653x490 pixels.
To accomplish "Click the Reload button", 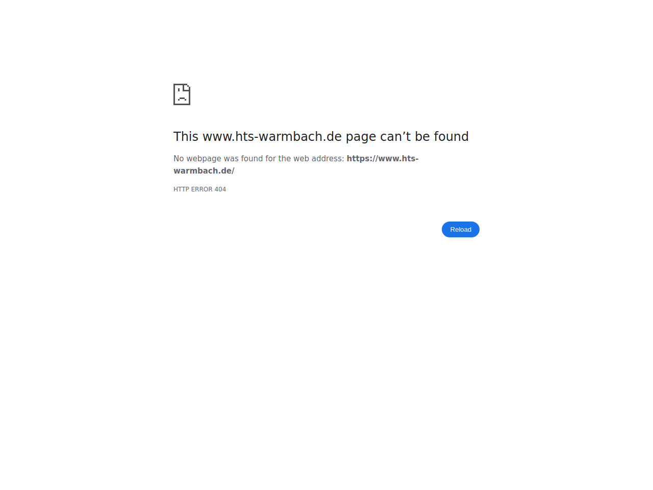I will 460,229.
